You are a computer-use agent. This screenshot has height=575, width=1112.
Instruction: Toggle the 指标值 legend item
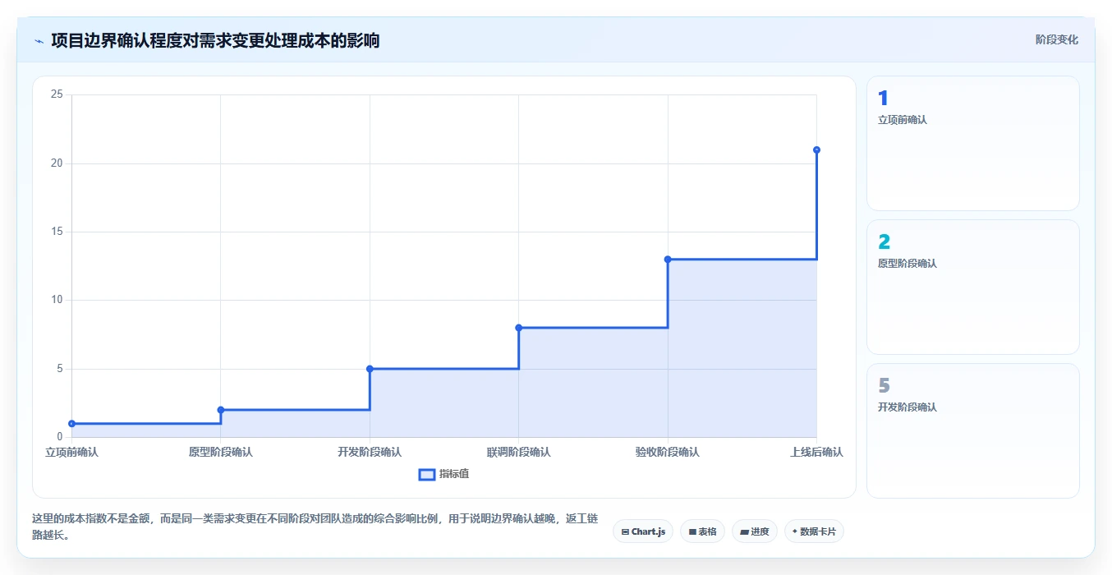(443, 474)
